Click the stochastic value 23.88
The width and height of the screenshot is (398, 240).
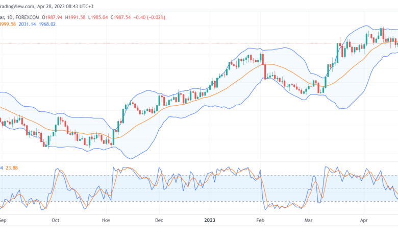coord(12,168)
